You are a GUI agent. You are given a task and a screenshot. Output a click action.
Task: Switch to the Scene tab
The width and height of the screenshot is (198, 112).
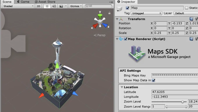(x=7, y=2)
